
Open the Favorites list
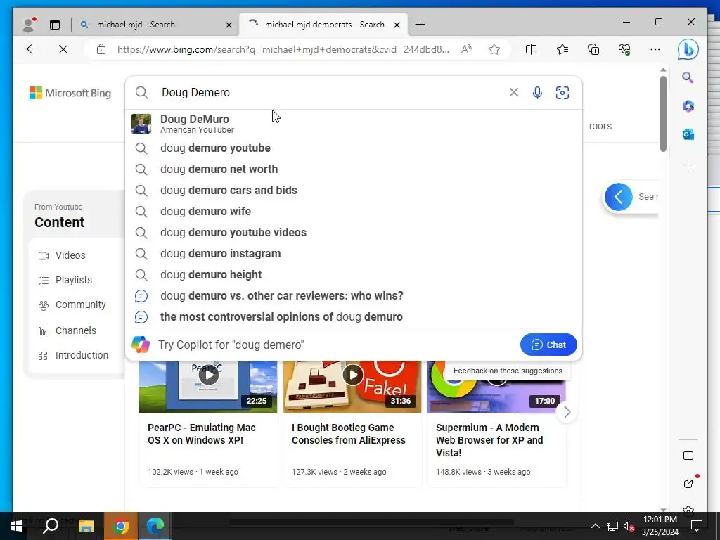562,49
